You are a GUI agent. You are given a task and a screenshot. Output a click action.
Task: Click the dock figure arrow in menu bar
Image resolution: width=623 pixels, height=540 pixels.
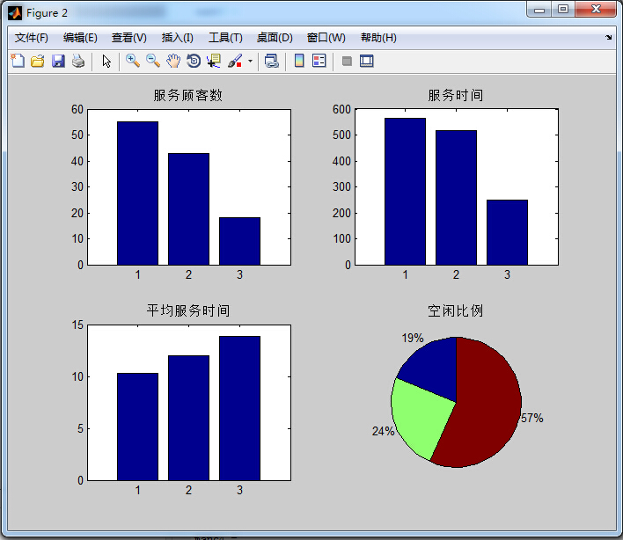pyautogui.click(x=608, y=37)
